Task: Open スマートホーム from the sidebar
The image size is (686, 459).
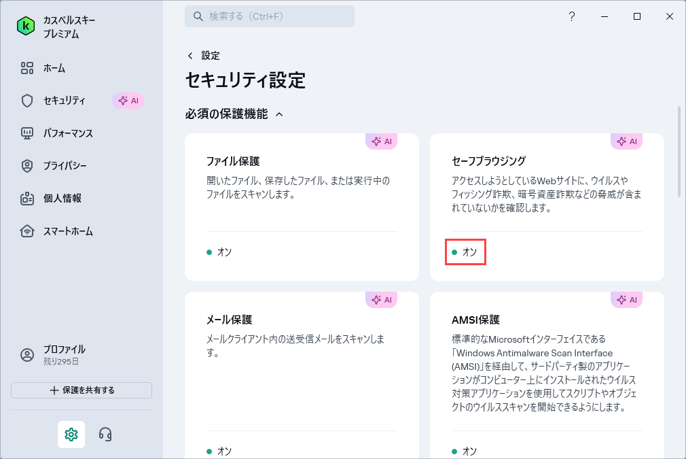Action: [x=68, y=231]
